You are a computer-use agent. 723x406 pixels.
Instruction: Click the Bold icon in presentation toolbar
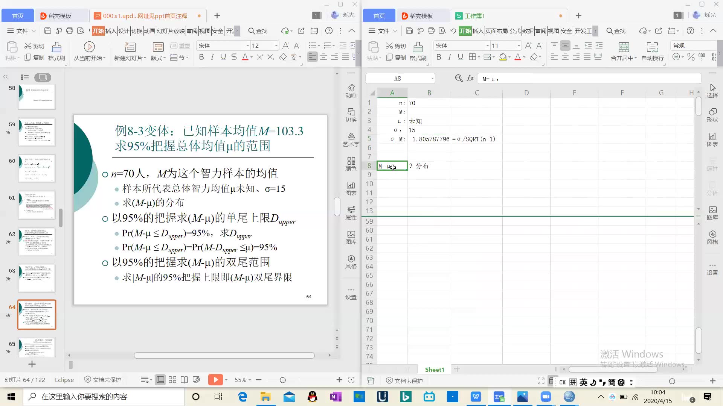click(x=201, y=57)
